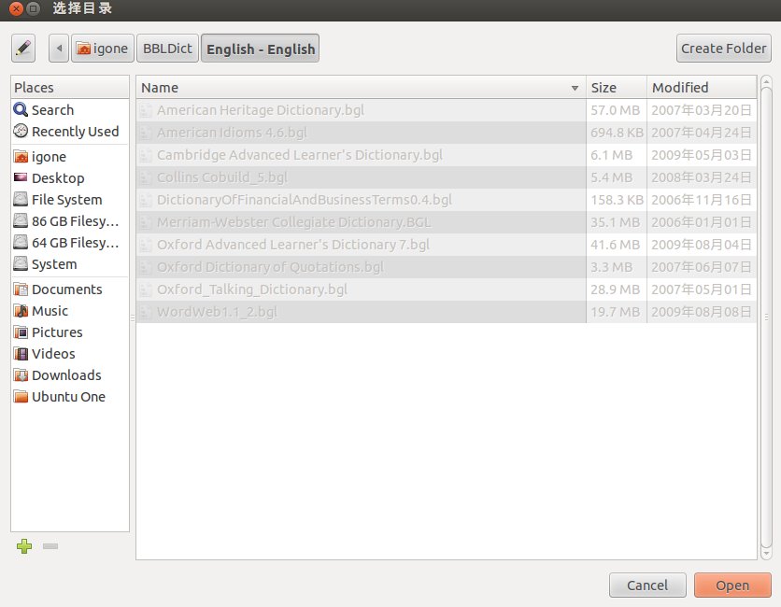This screenshot has height=607, width=781.
Task: Open the System drive in Places
Action: tap(70, 264)
